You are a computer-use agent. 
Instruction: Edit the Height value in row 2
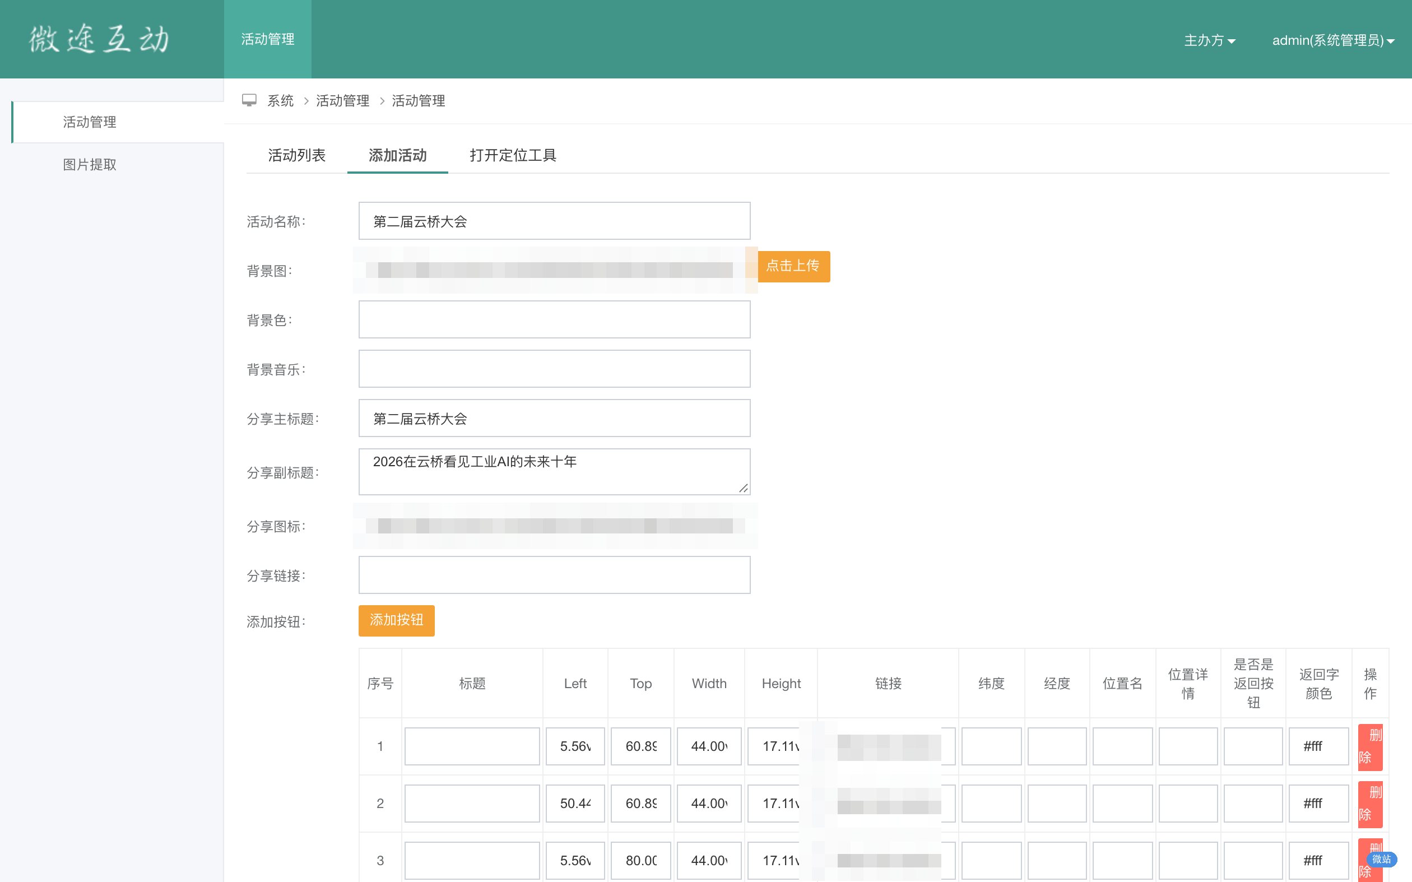tap(781, 803)
